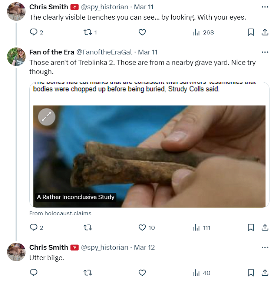Reply to Fan of the Era's tweet

point(33,228)
